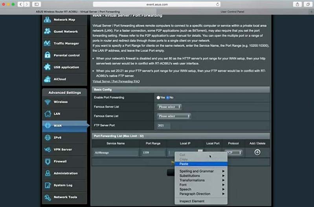Open the Network Tools sidebar icon
This screenshot has height=207, width=314.
click(x=48, y=197)
